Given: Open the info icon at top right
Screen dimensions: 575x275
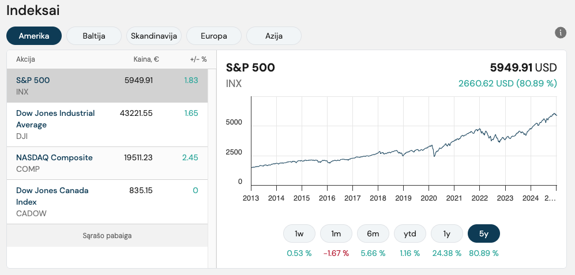Looking at the screenshot, I should 561,33.
